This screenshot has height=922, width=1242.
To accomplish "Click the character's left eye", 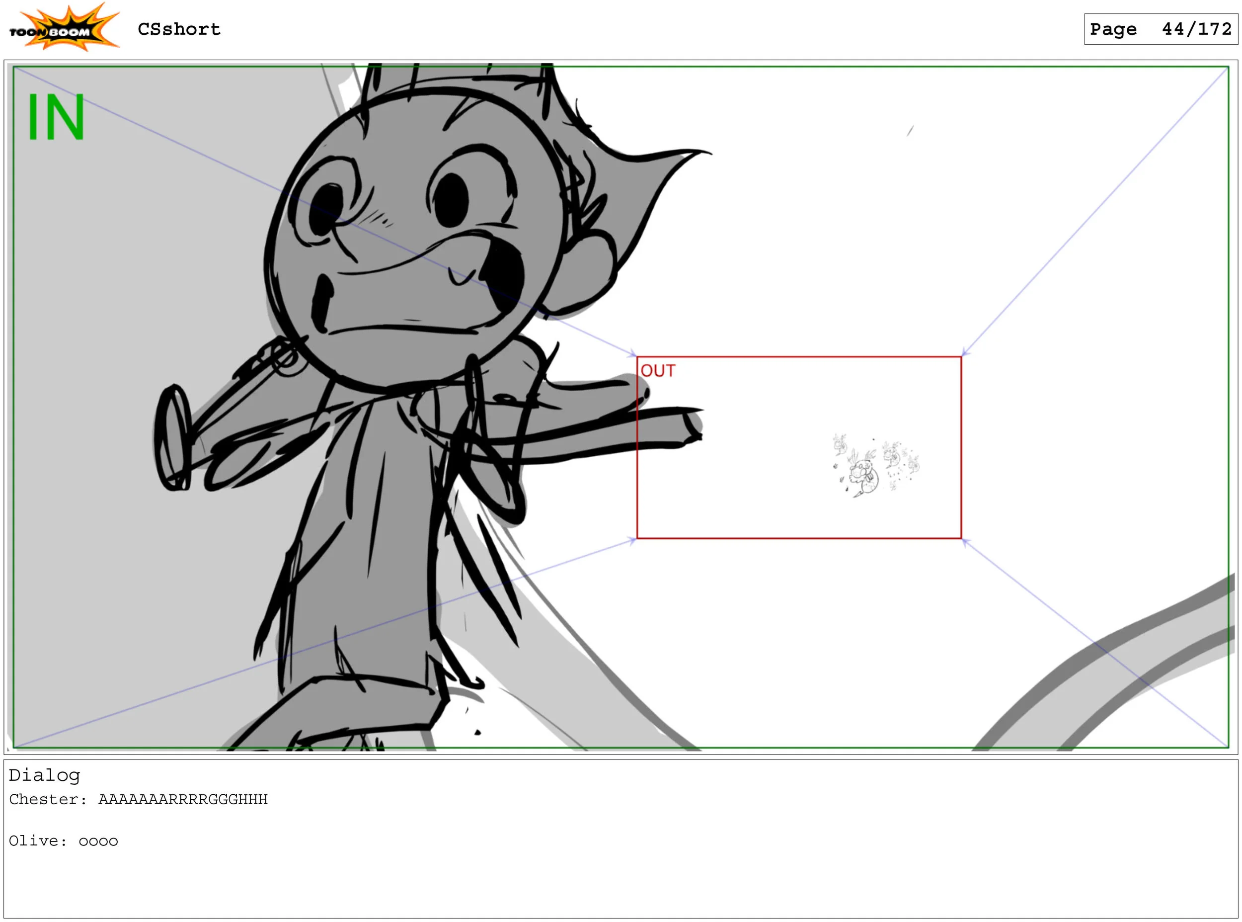I will pyautogui.click(x=328, y=209).
